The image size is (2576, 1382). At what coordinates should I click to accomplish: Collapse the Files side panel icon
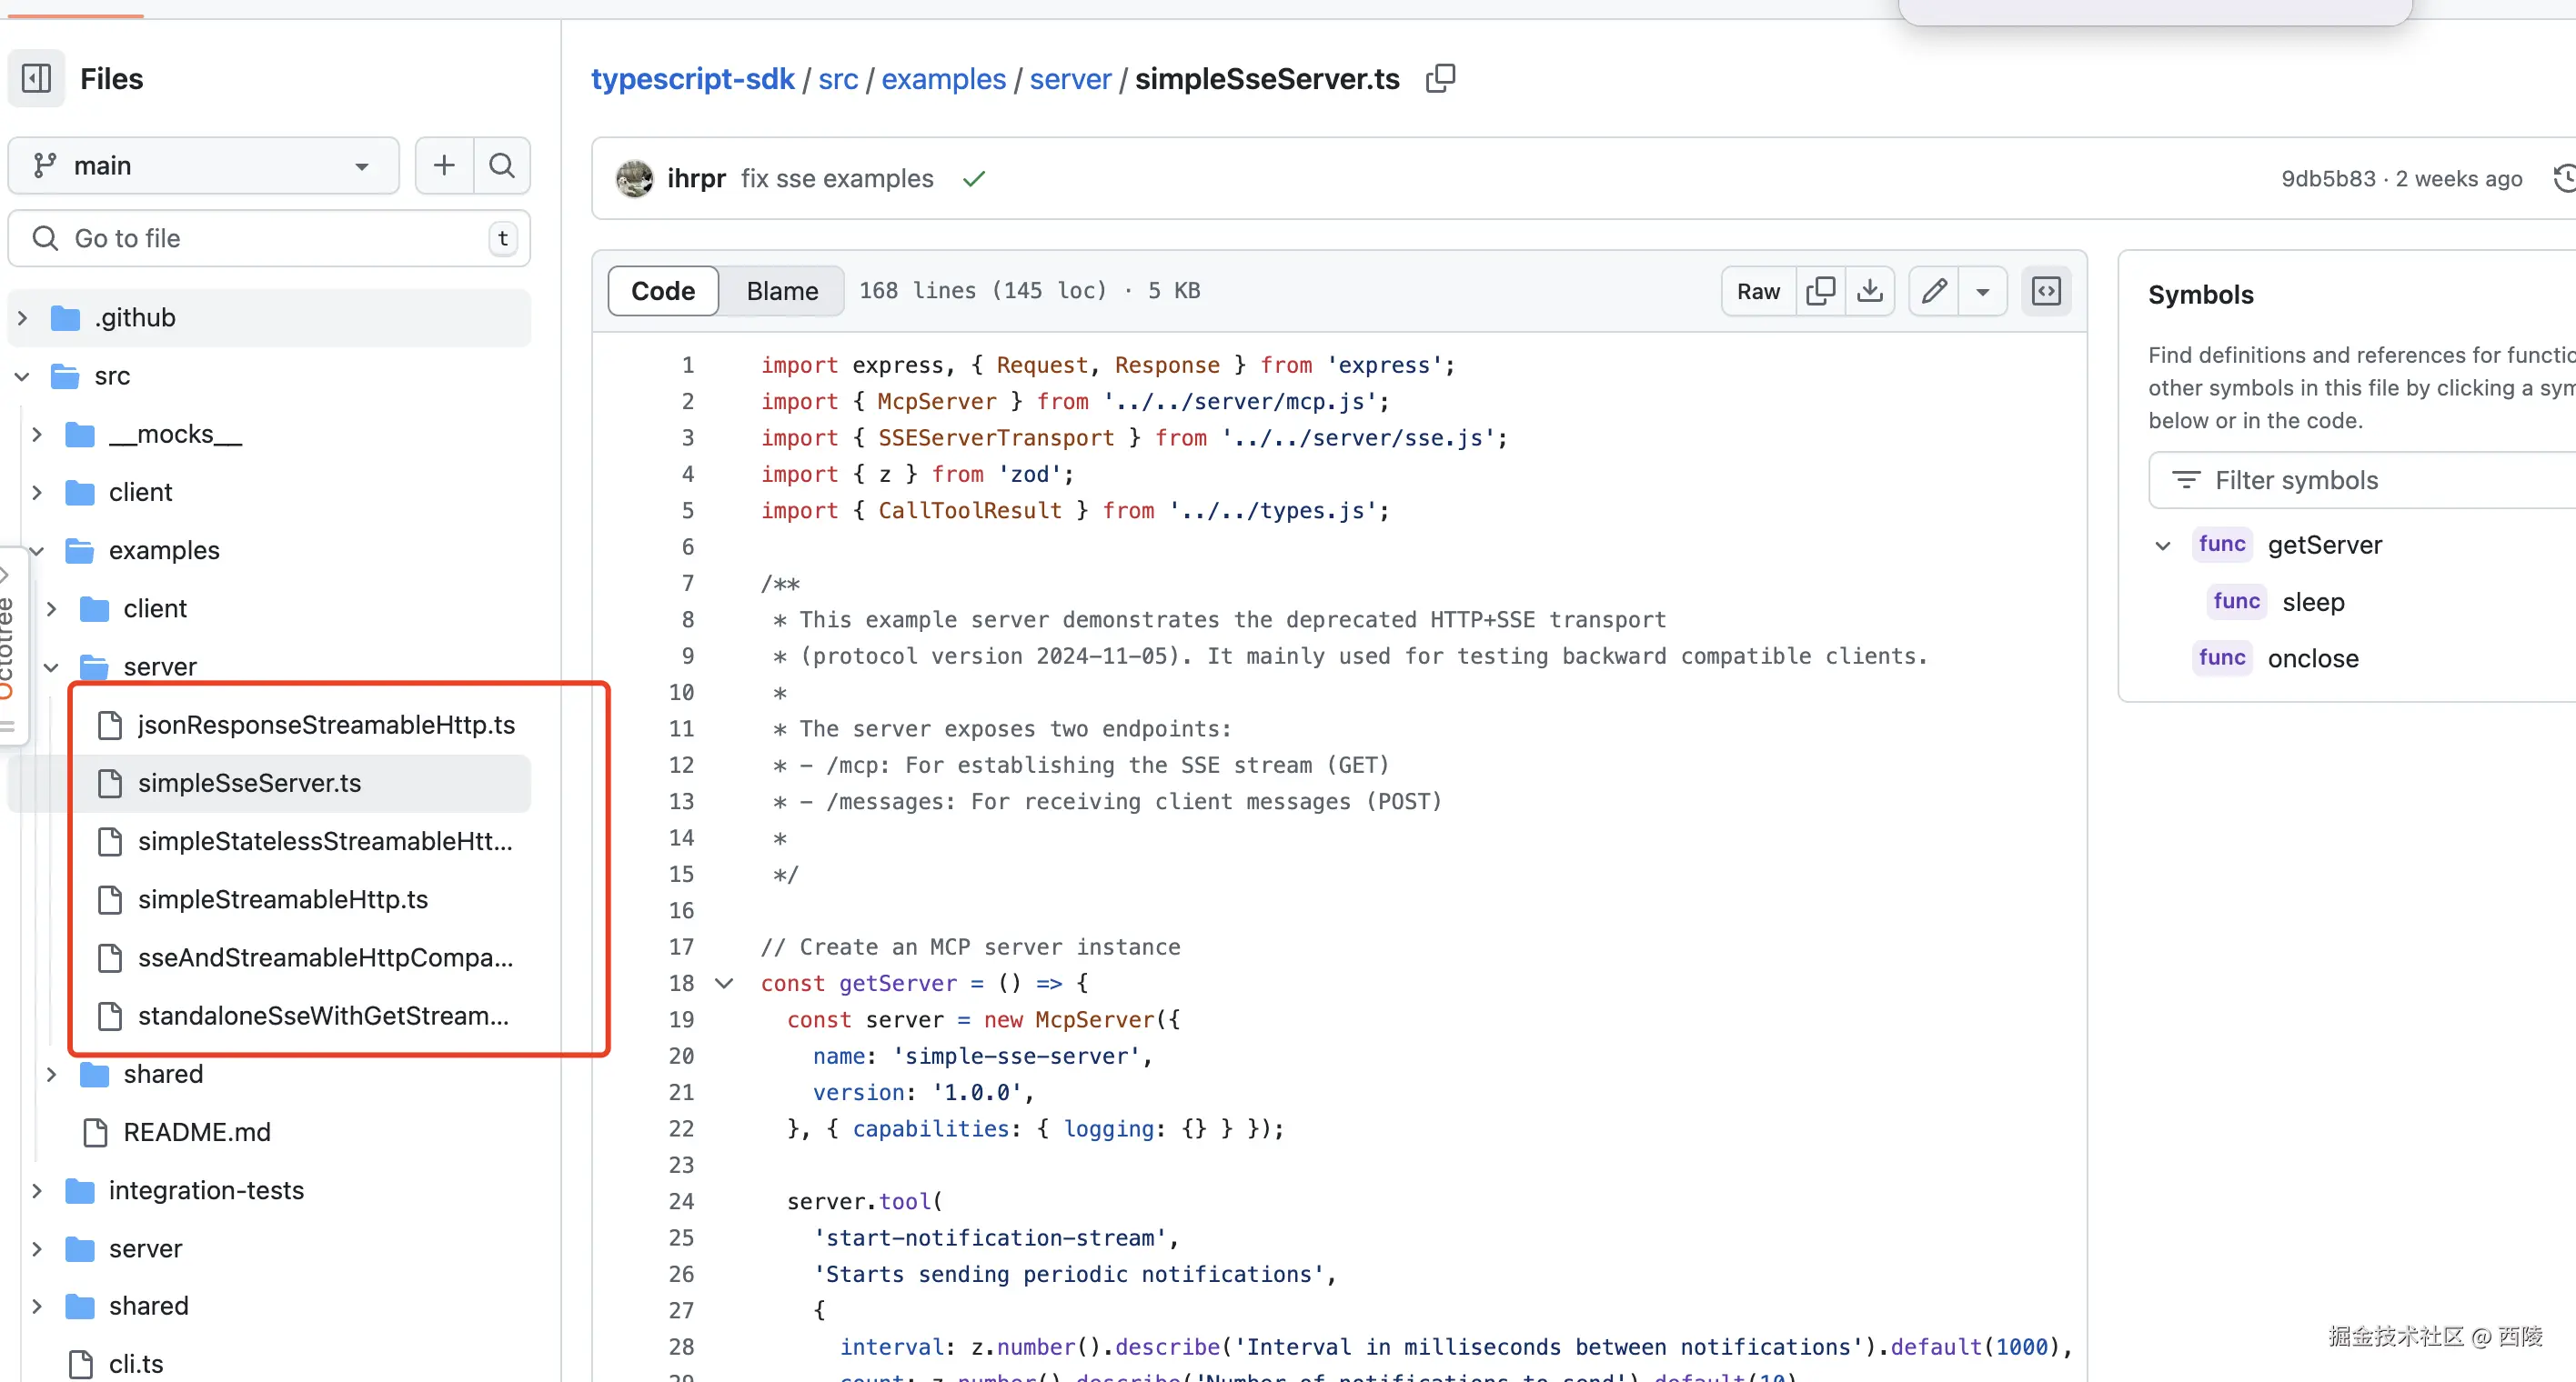point(37,78)
